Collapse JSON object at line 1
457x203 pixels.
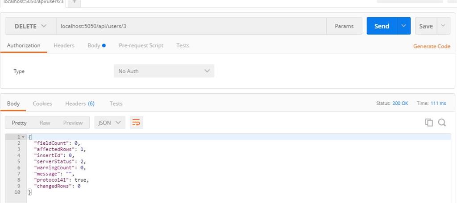(x=23, y=137)
